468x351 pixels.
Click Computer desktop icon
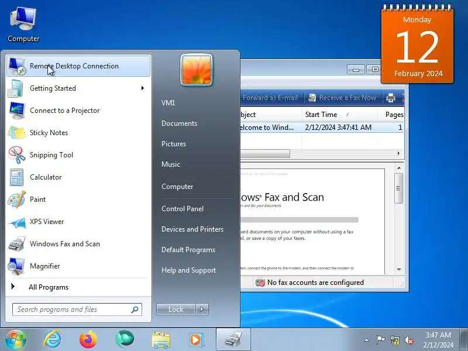(23, 25)
